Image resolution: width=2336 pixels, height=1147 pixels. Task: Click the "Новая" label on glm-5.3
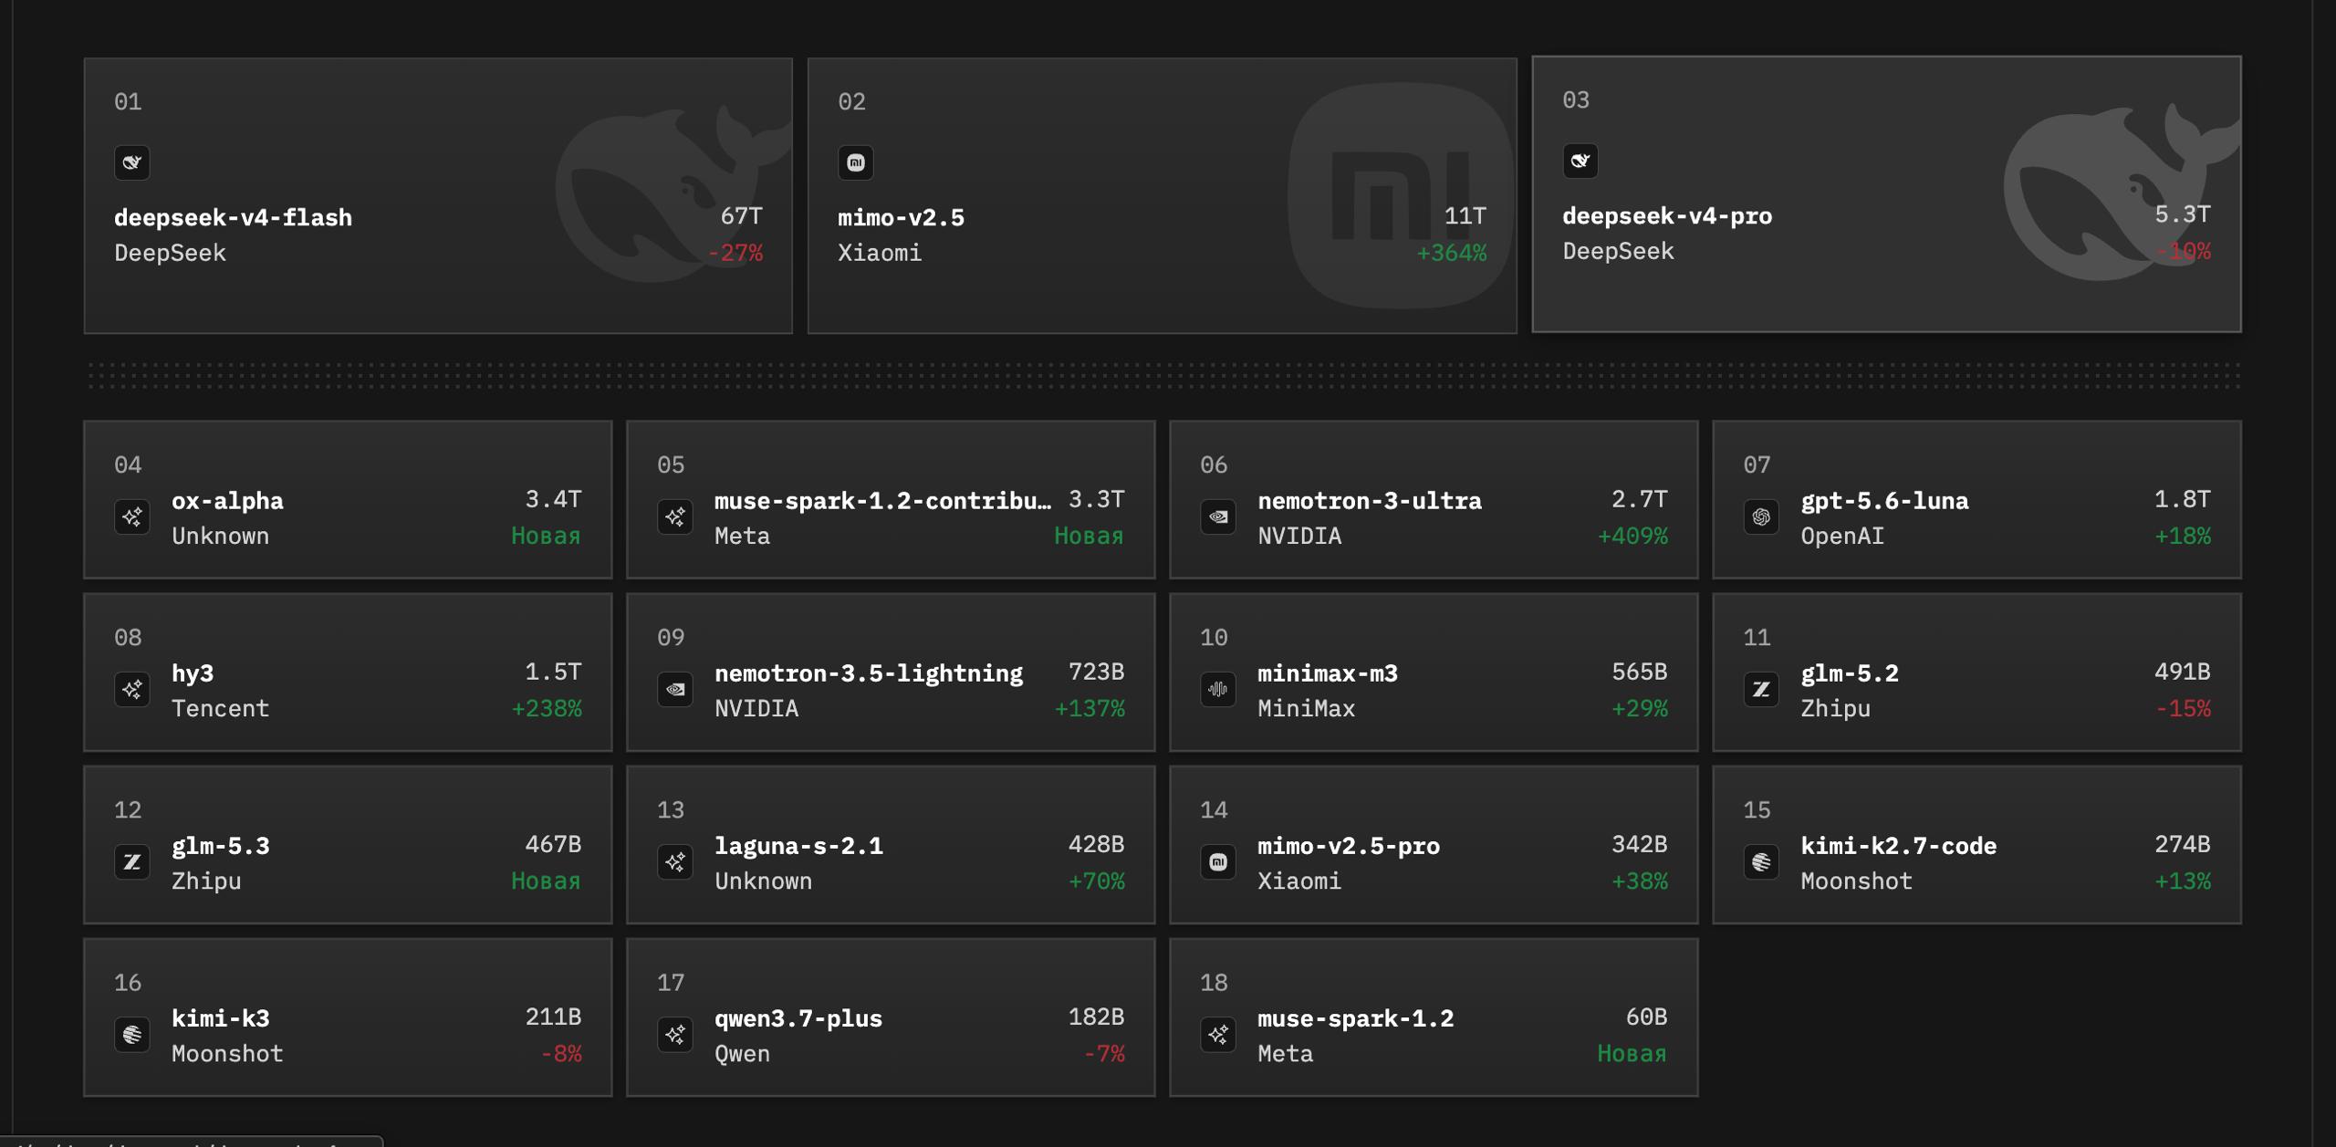546,881
